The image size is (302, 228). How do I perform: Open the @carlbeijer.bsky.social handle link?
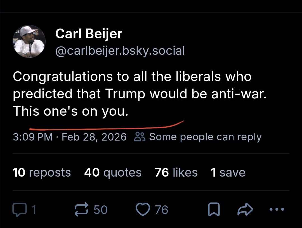coord(120,51)
